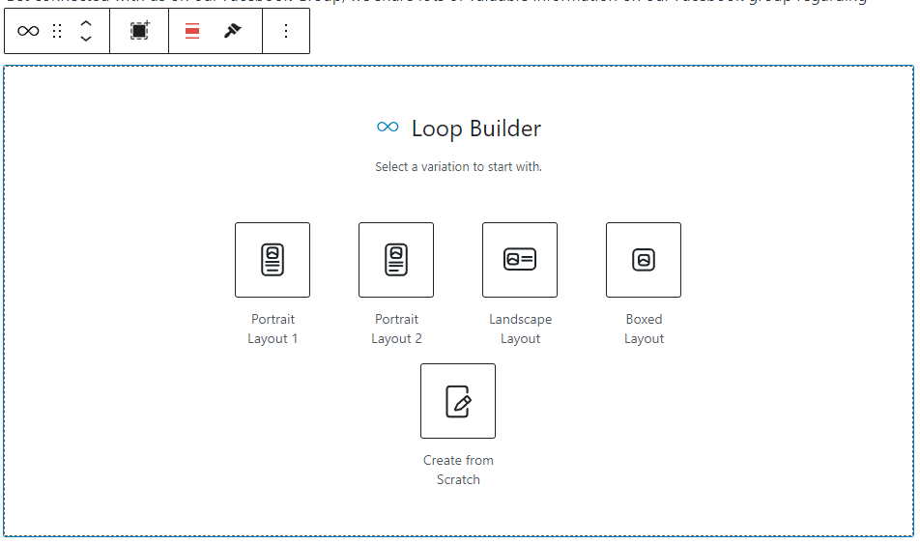This screenshot has width=920, height=544.
Task: Open the styles paintbrush tool
Action: pyautogui.click(x=232, y=31)
